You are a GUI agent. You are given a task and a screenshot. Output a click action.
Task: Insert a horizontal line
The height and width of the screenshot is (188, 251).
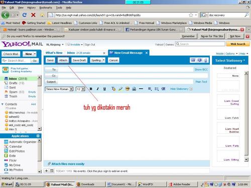pos(141,89)
